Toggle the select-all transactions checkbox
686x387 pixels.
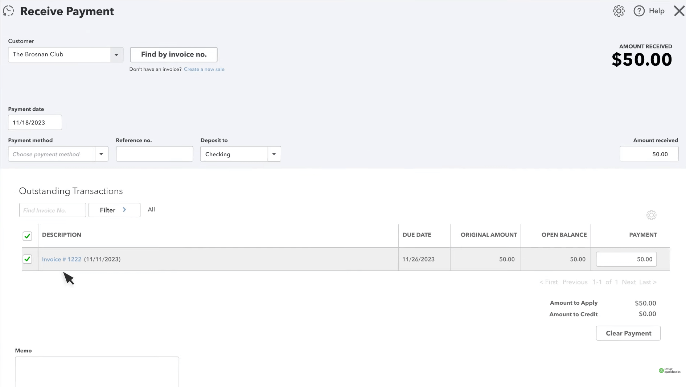27,236
